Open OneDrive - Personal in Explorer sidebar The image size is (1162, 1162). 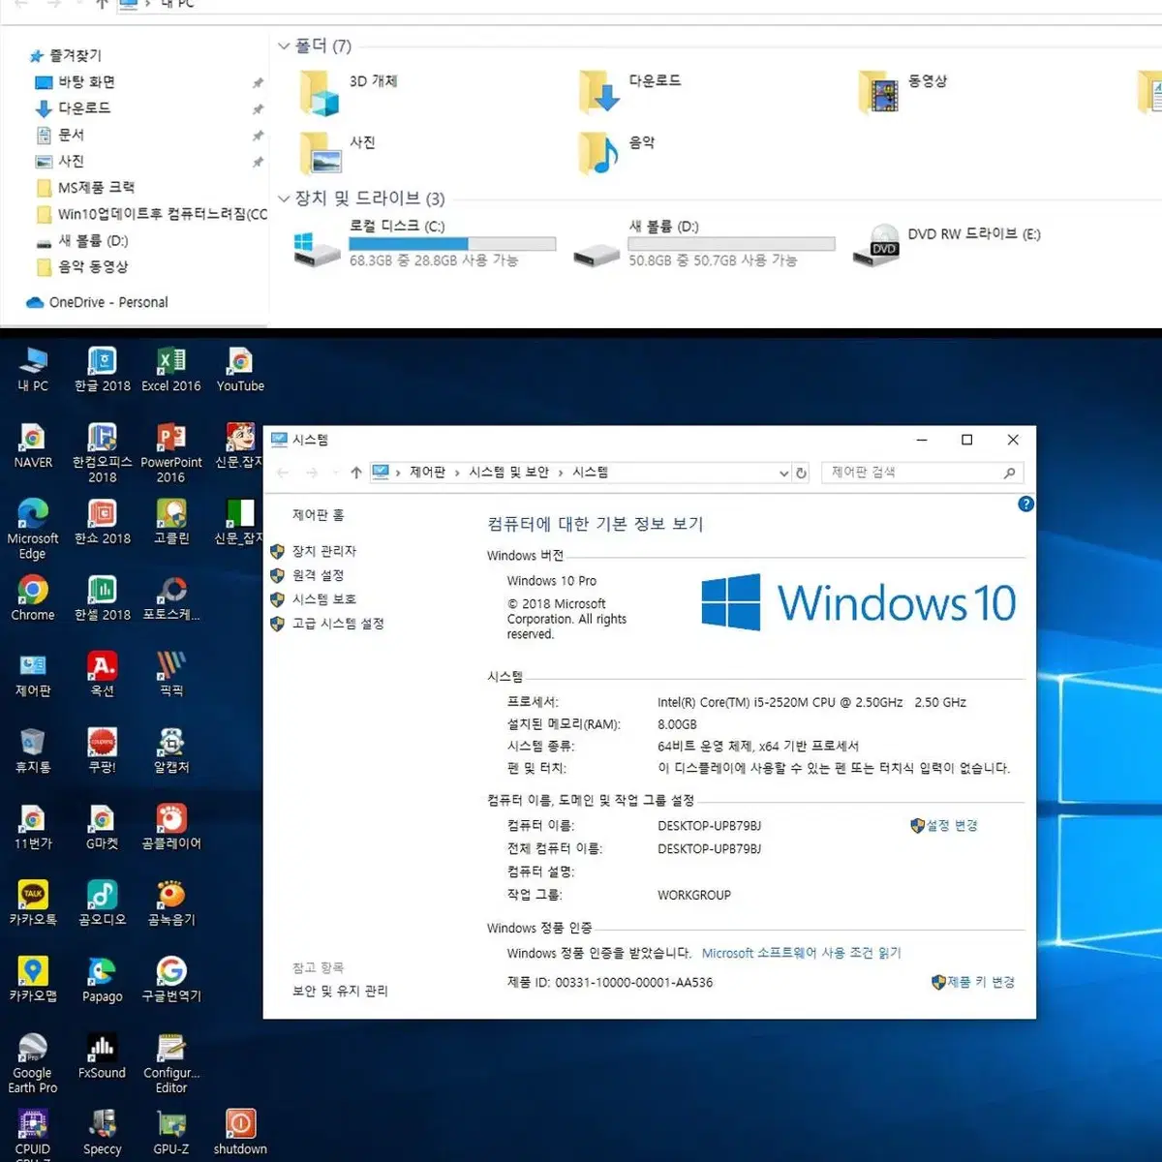(x=108, y=302)
